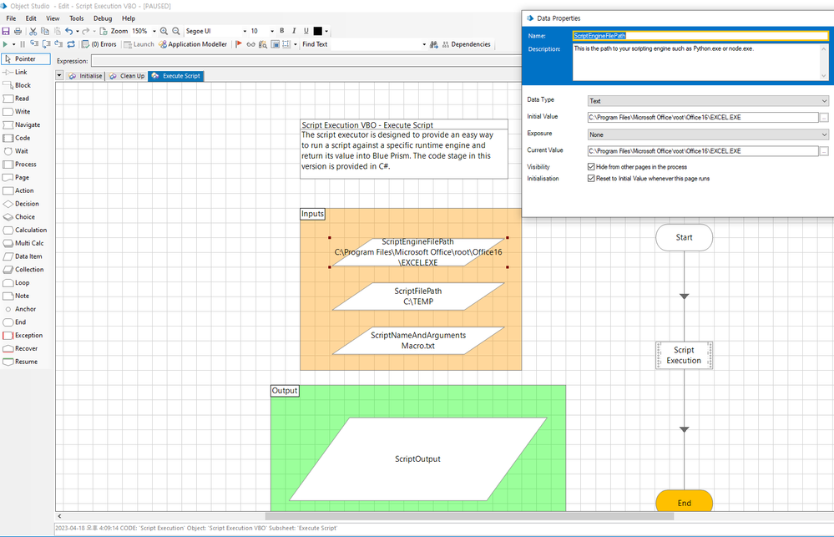Click the (0) Errors button
Image resolution: width=834 pixels, height=537 pixels.
[99, 44]
